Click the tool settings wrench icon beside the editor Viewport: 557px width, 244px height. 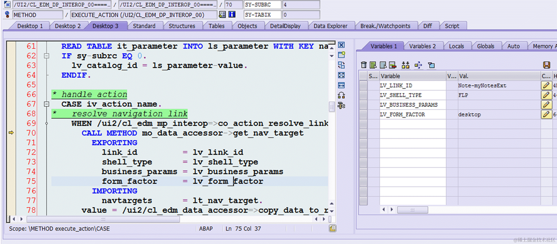pos(341,106)
